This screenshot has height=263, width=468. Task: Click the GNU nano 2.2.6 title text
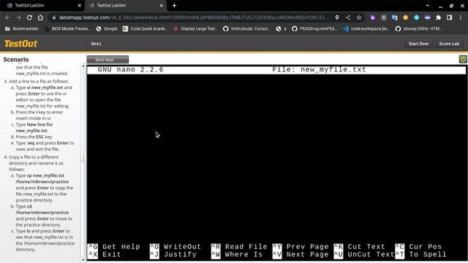(130, 70)
